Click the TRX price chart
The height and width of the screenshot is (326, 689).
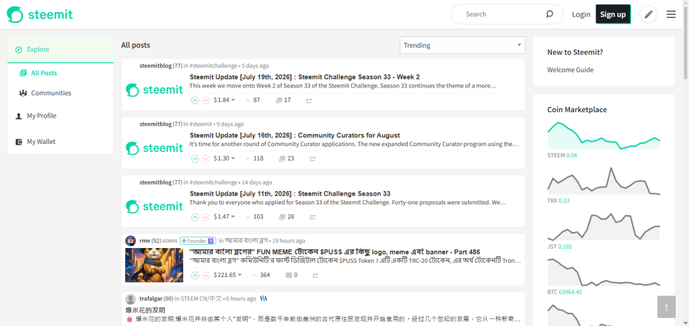(x=604, y=181)
